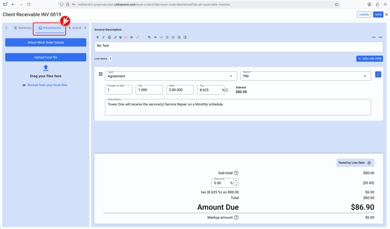Click the Taxed by Line Item chip
This screenshot has width=390, height=229.
tap(355, 163)
